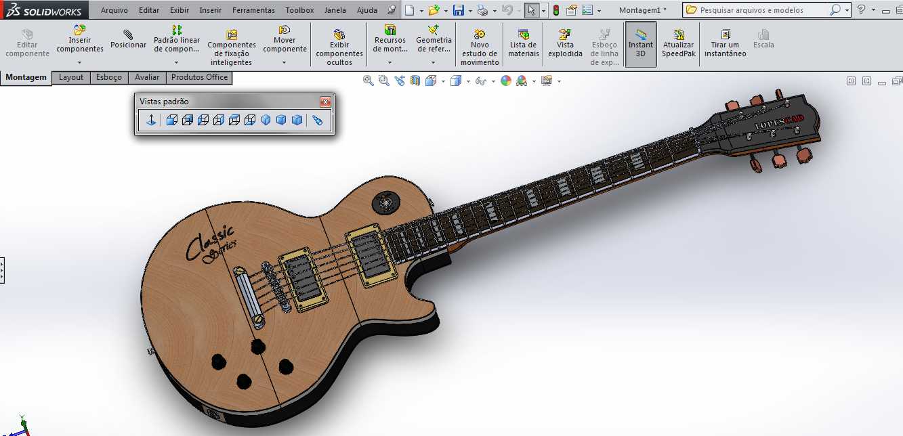Select the Front view cube in Vistas padrão
The height and width of the screenshot is (436, 903).
click(172, 120)
